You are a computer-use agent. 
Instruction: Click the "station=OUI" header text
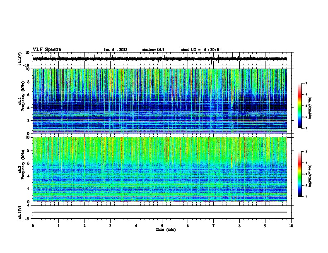(x=153, y=50)
